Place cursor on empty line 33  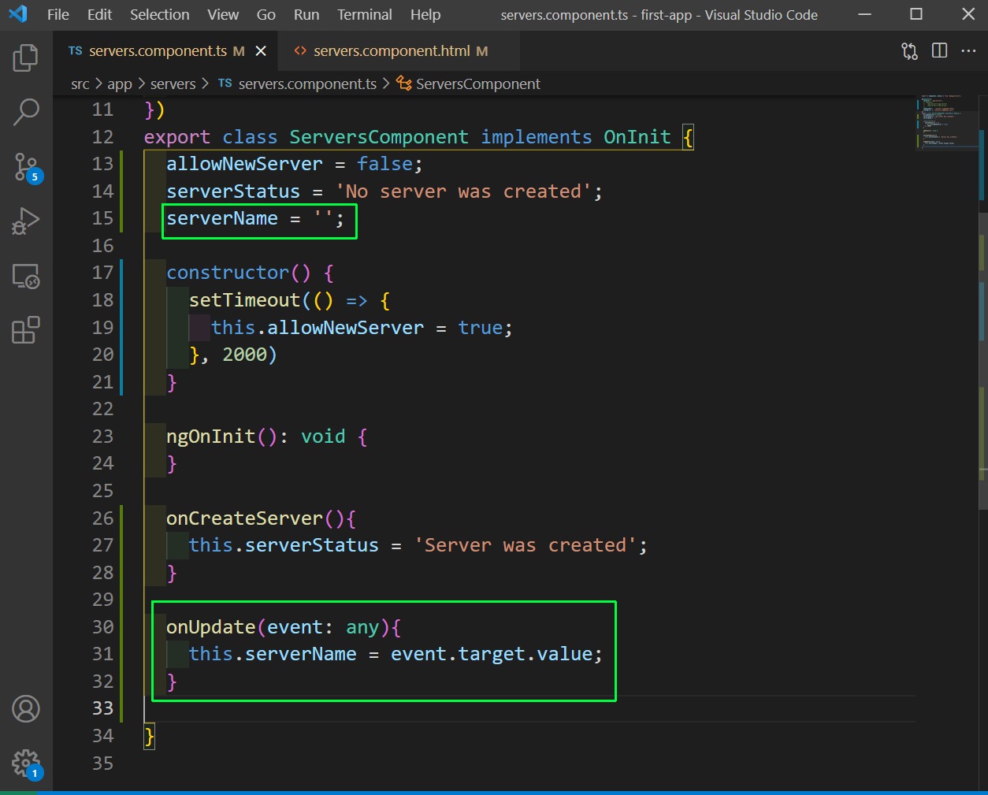coord(529,708)
